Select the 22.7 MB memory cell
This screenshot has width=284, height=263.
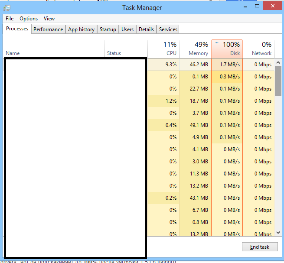tap(195, 89)
